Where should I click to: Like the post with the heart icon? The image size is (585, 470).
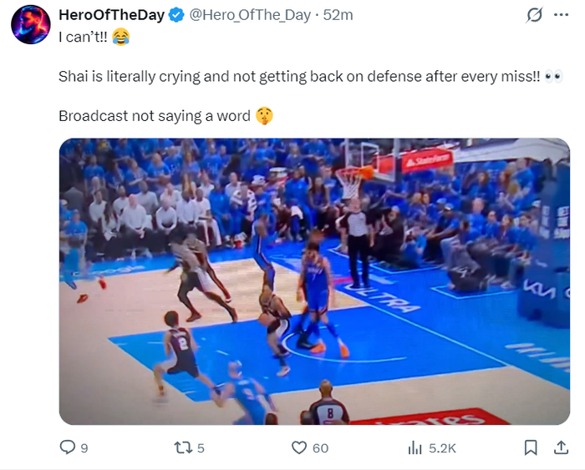(x=299, y=447)
